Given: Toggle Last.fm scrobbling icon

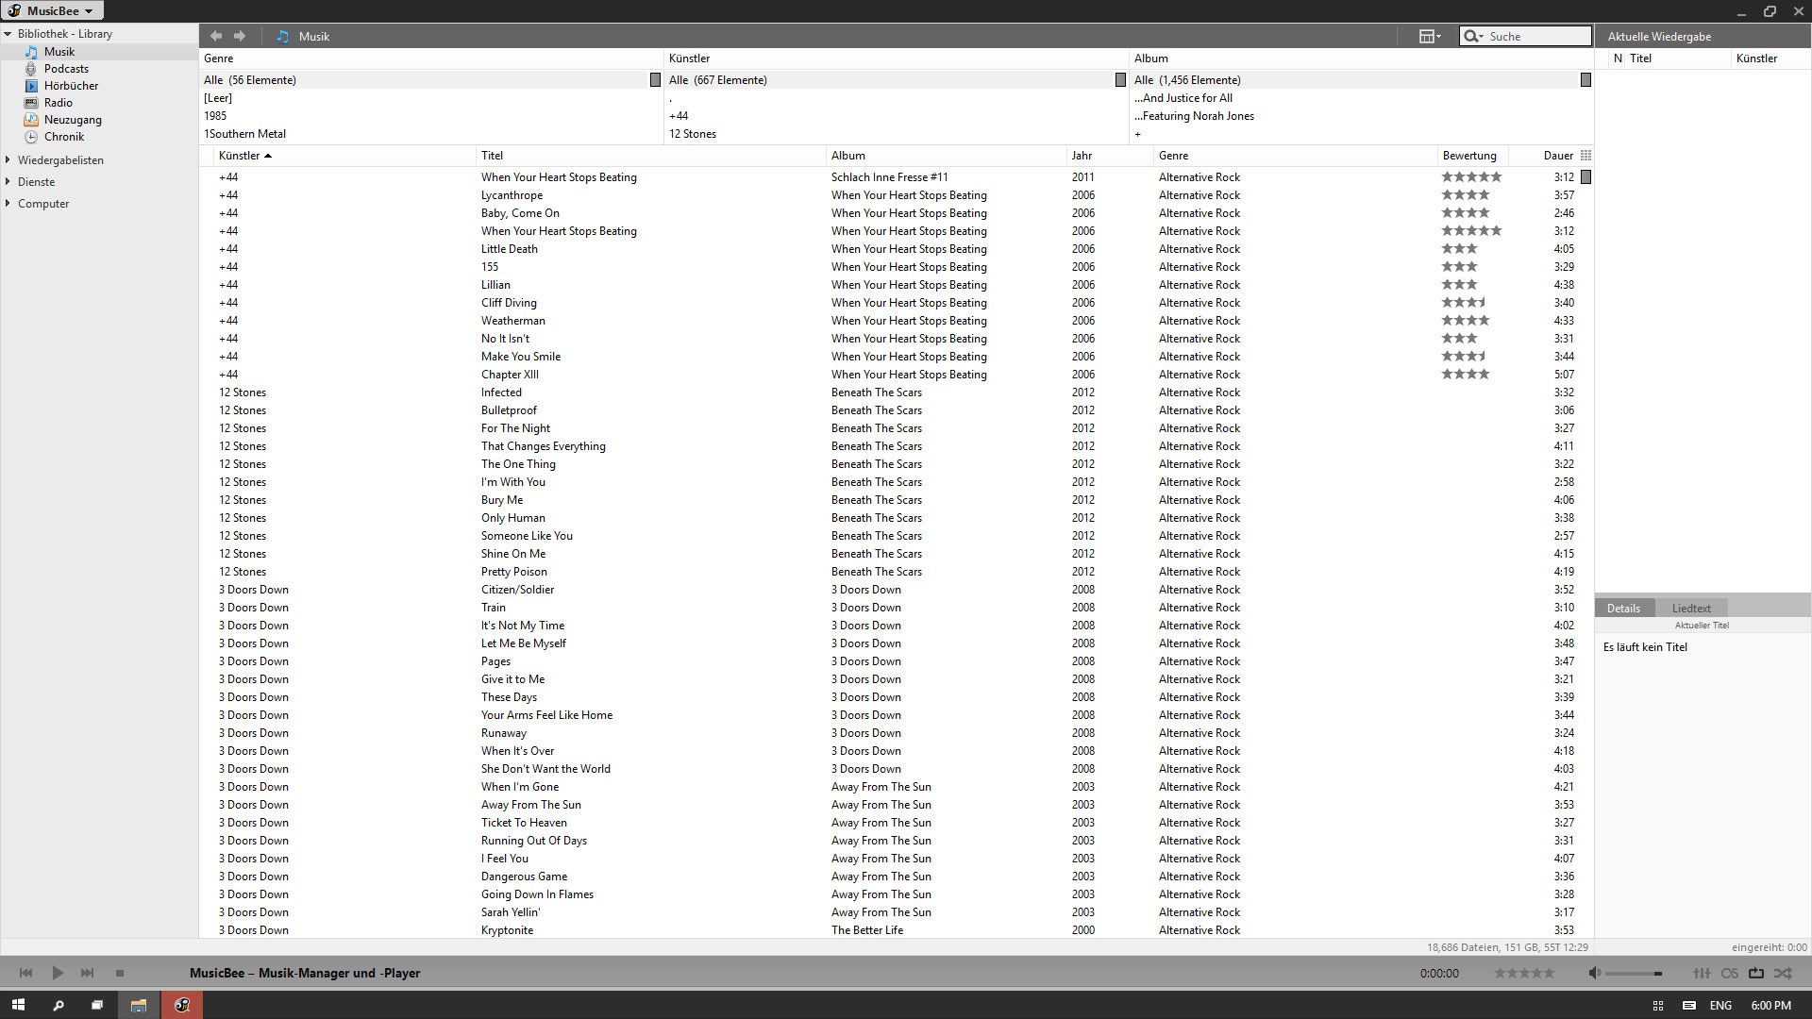Looking at the screenshot, I should tap(1729, 973).
